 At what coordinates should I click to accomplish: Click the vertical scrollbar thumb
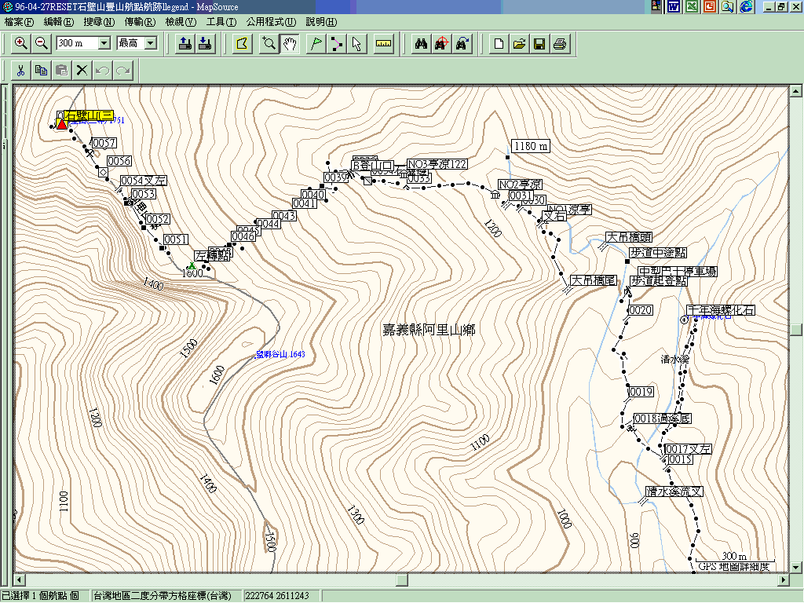click(796, 329)
